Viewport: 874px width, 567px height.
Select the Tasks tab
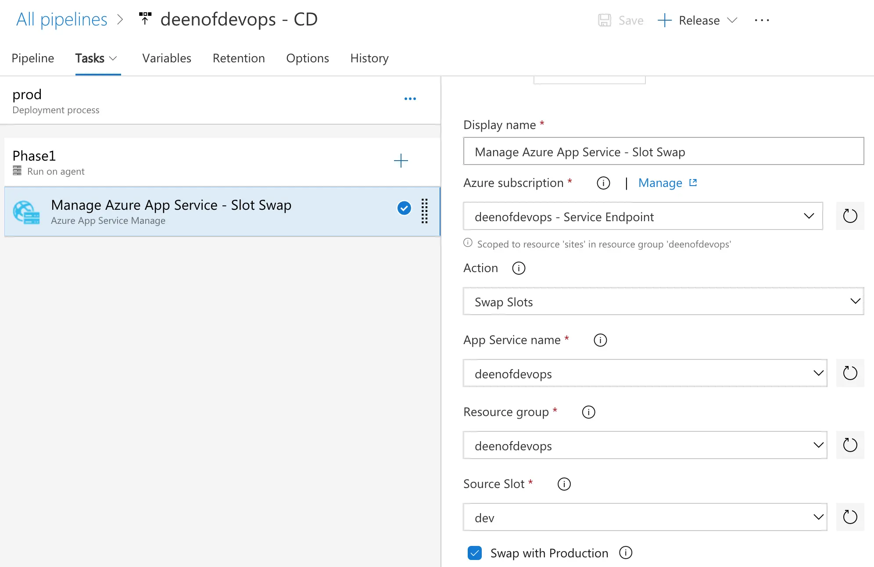coord(90,58)
